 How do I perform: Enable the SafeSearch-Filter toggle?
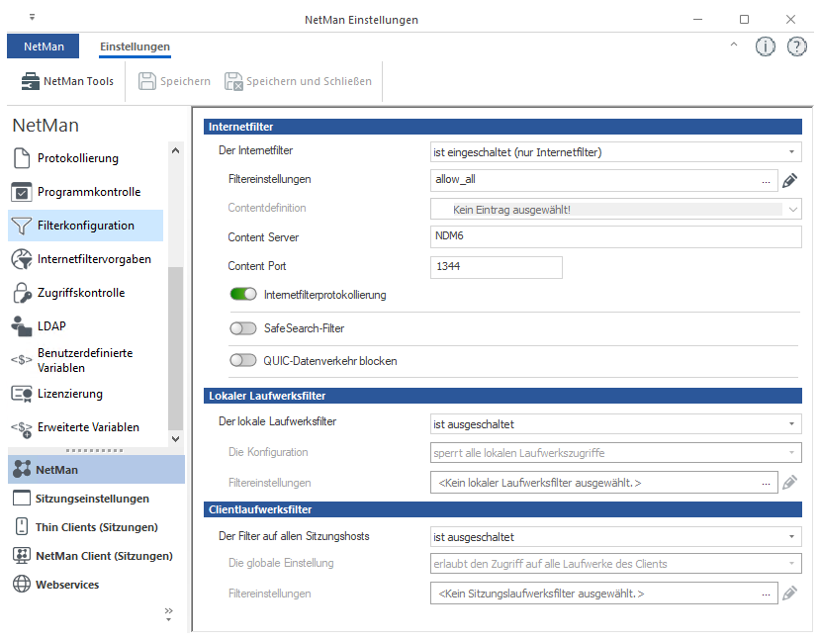(x=242, y=327)
